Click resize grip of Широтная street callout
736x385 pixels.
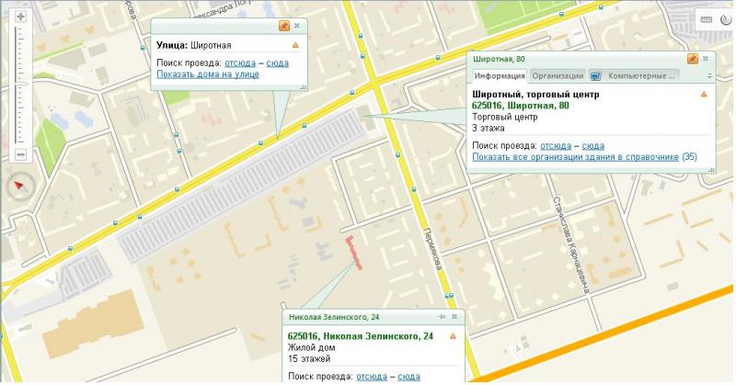(302, 85)
